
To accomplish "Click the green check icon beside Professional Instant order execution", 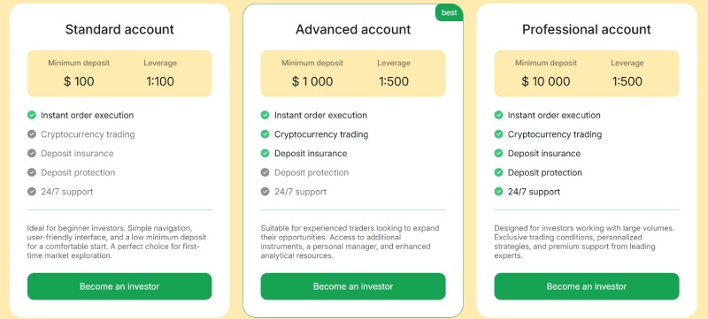I will coord(498,115).
